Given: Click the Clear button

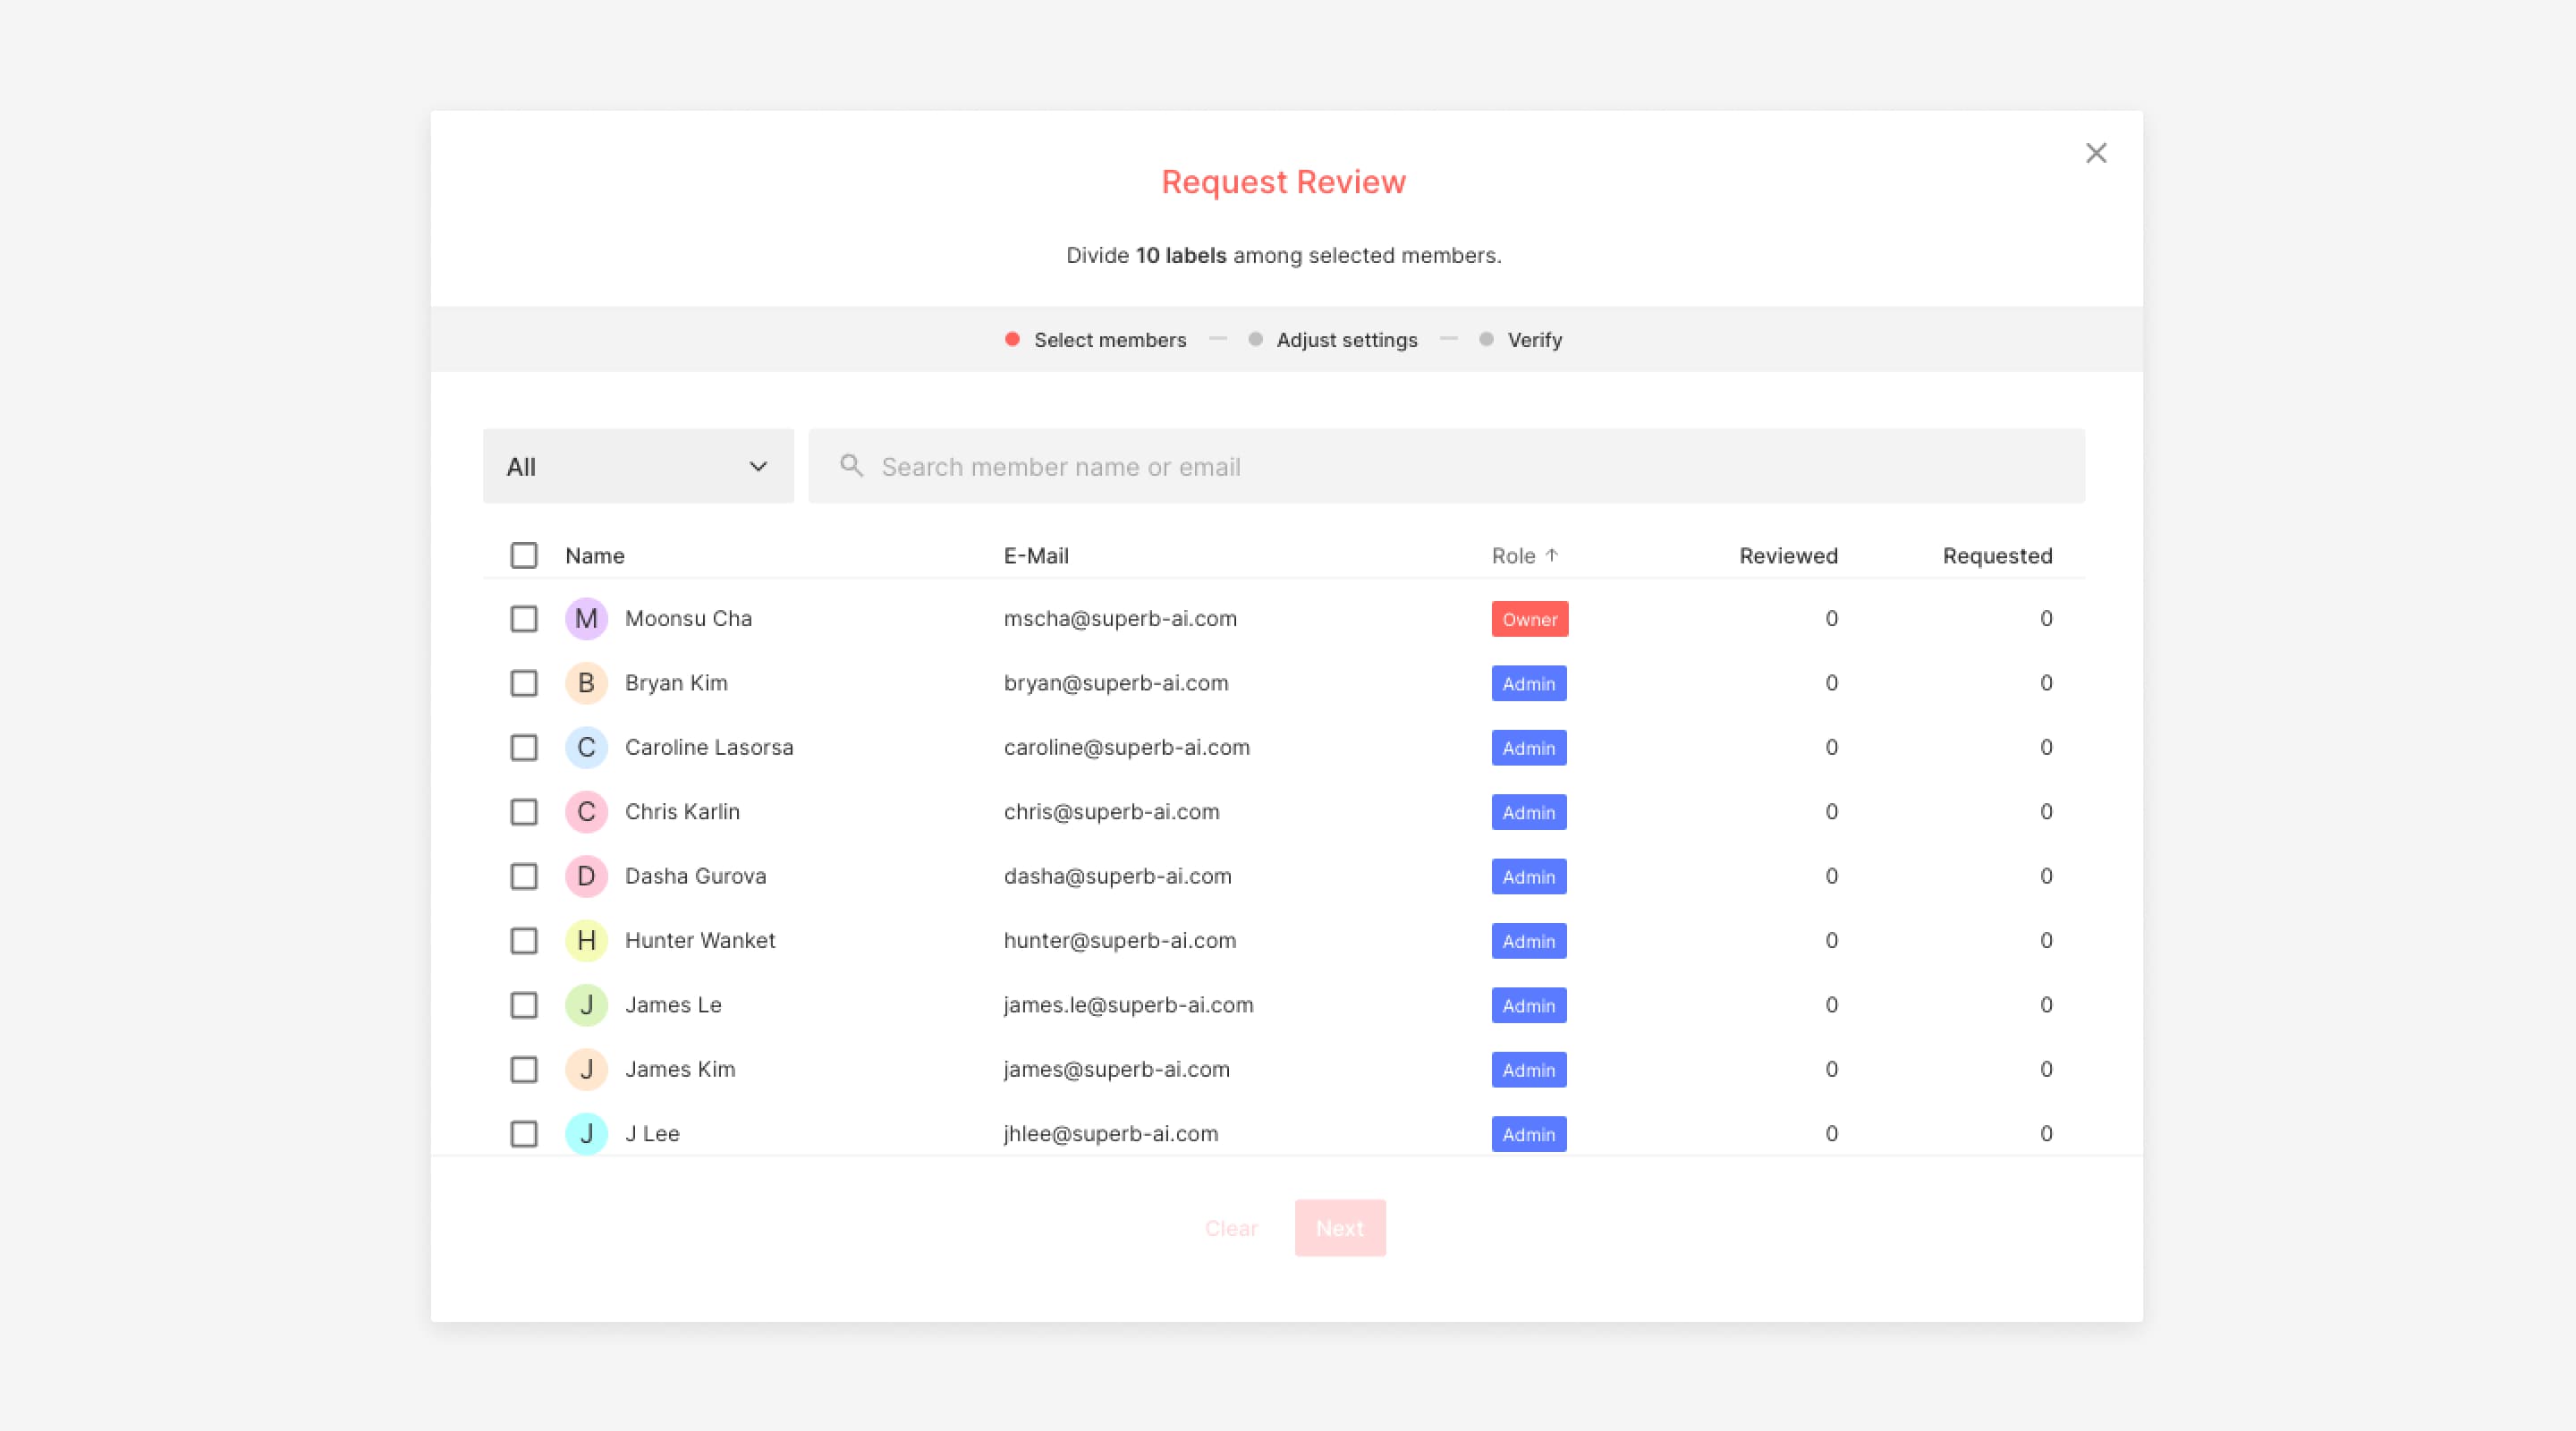Looking at the screenshot, I should click(x=1231, y=1228).
